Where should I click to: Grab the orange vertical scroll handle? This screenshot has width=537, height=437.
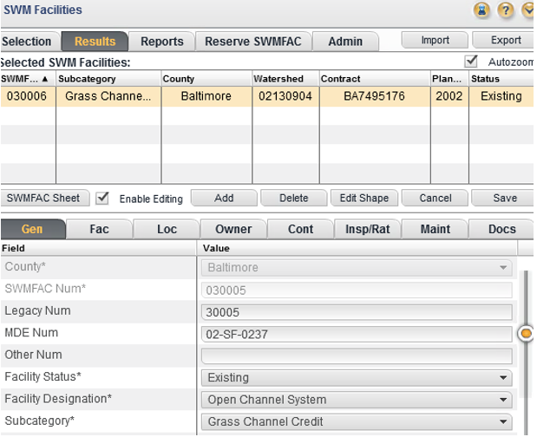[526, 333]
